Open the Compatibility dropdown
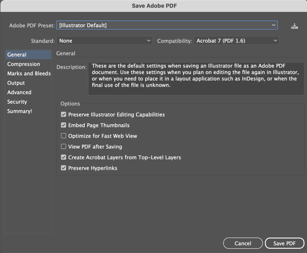This screenshot has height=253, width=307. (x=237, y=41)
